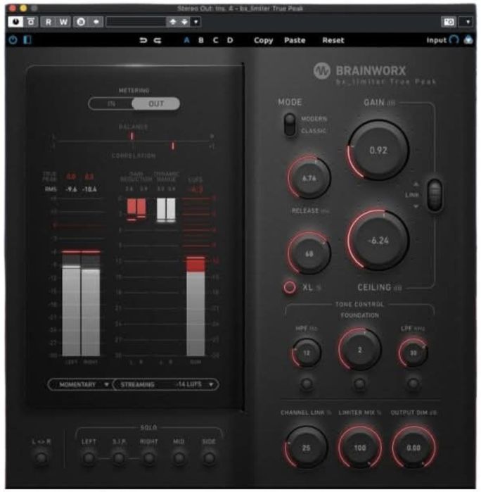
Task: Load next preset with down arrow
Action: pos(184,22)
